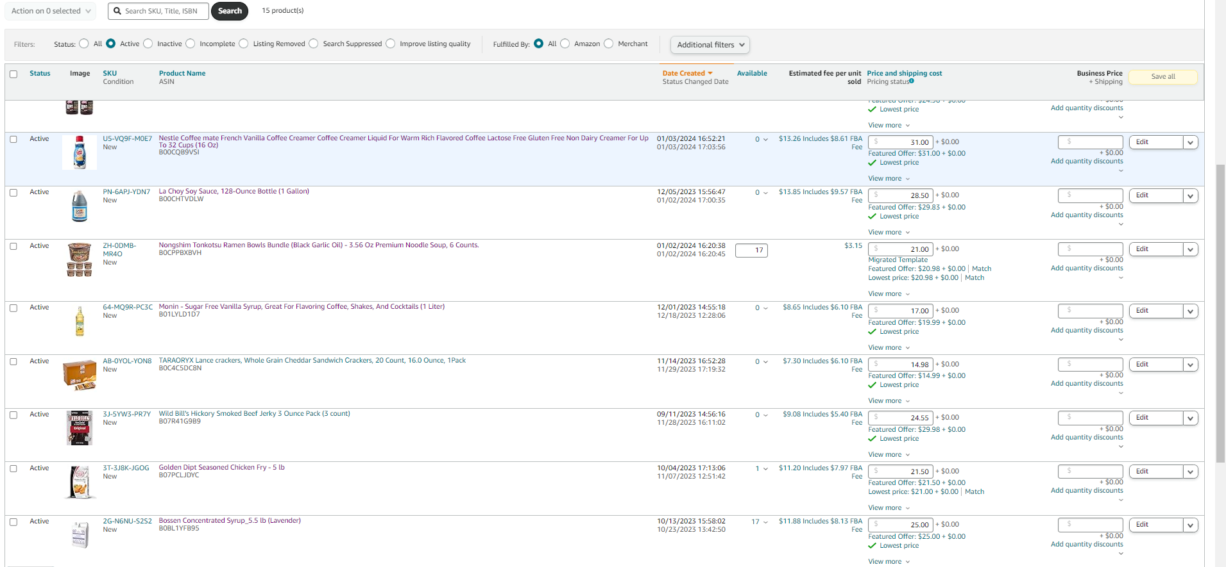Check the La Choy Soy Sauce row
The width and height of the screenshot is (1226, 567).
[13, 193]
